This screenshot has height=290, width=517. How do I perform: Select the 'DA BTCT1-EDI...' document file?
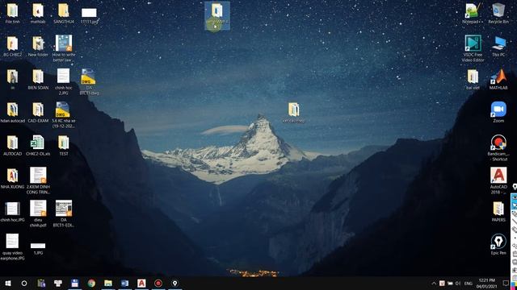point(63,213)
